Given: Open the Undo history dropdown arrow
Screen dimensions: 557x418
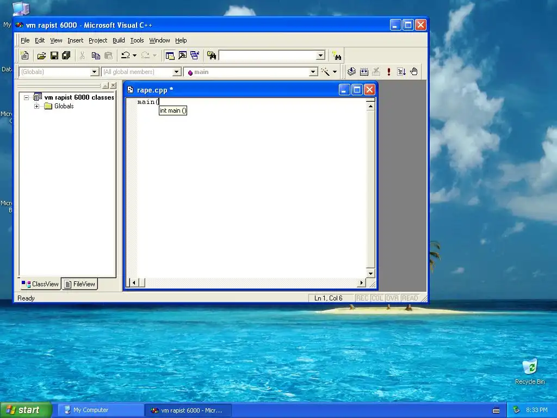Looking at the screenshot, I should coord(135,56).
